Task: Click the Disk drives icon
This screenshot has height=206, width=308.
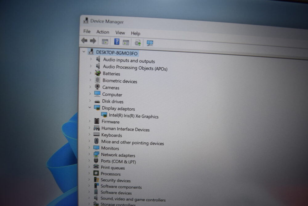Action: click(x=97, y=101)
